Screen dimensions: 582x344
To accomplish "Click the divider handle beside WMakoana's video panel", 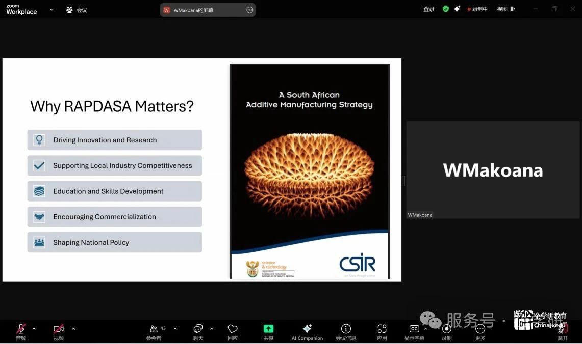I will pos(404,181).
